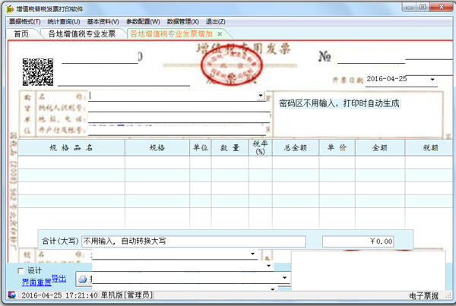This screenshot has height=306, width=456.
Task: Click the application icon in title bar
Action: click(x=10, y=9)
